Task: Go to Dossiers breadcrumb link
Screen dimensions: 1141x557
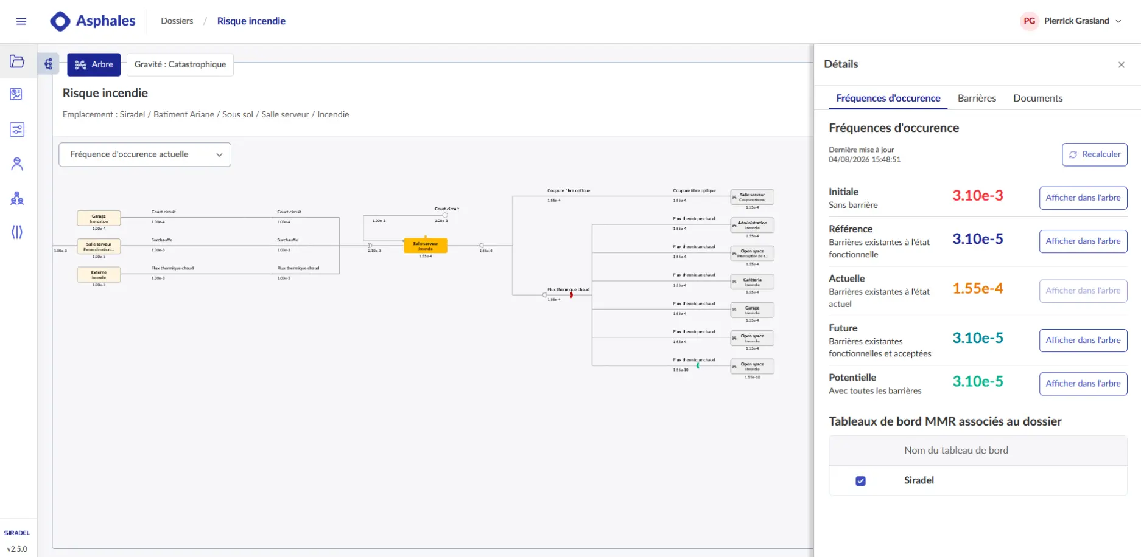Action: 177,21
